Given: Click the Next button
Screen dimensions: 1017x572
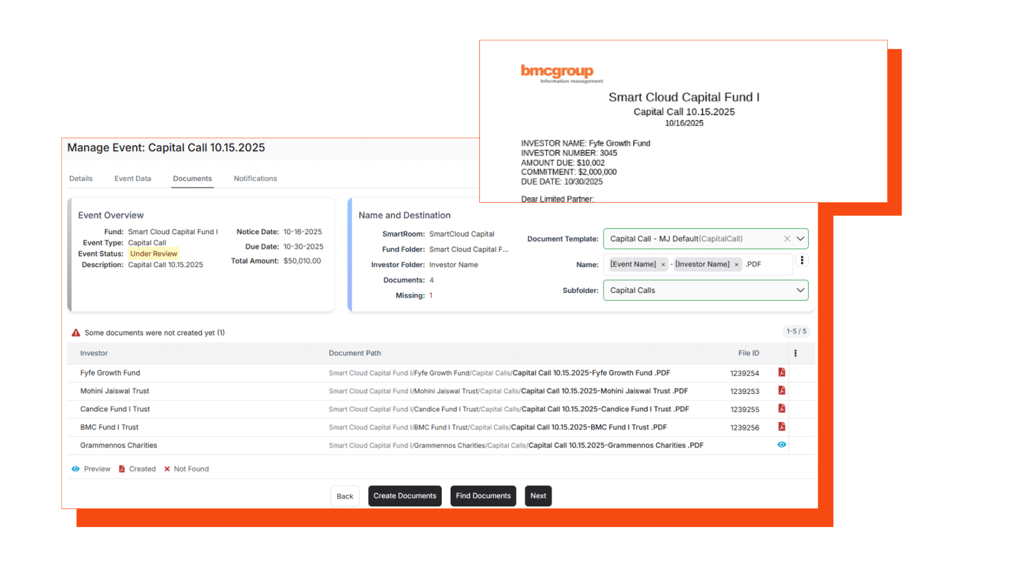Looking at the screenshot, I should coord(538,496).
